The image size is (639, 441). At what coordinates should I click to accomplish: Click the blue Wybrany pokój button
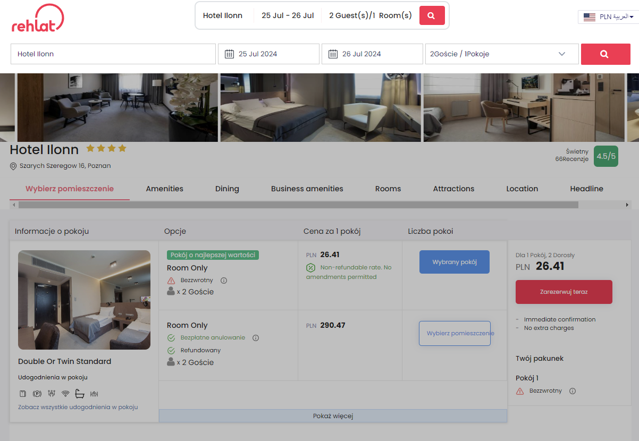pos(455,262)
